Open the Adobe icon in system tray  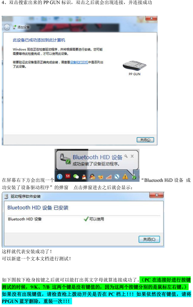click(x=68, y=176)
